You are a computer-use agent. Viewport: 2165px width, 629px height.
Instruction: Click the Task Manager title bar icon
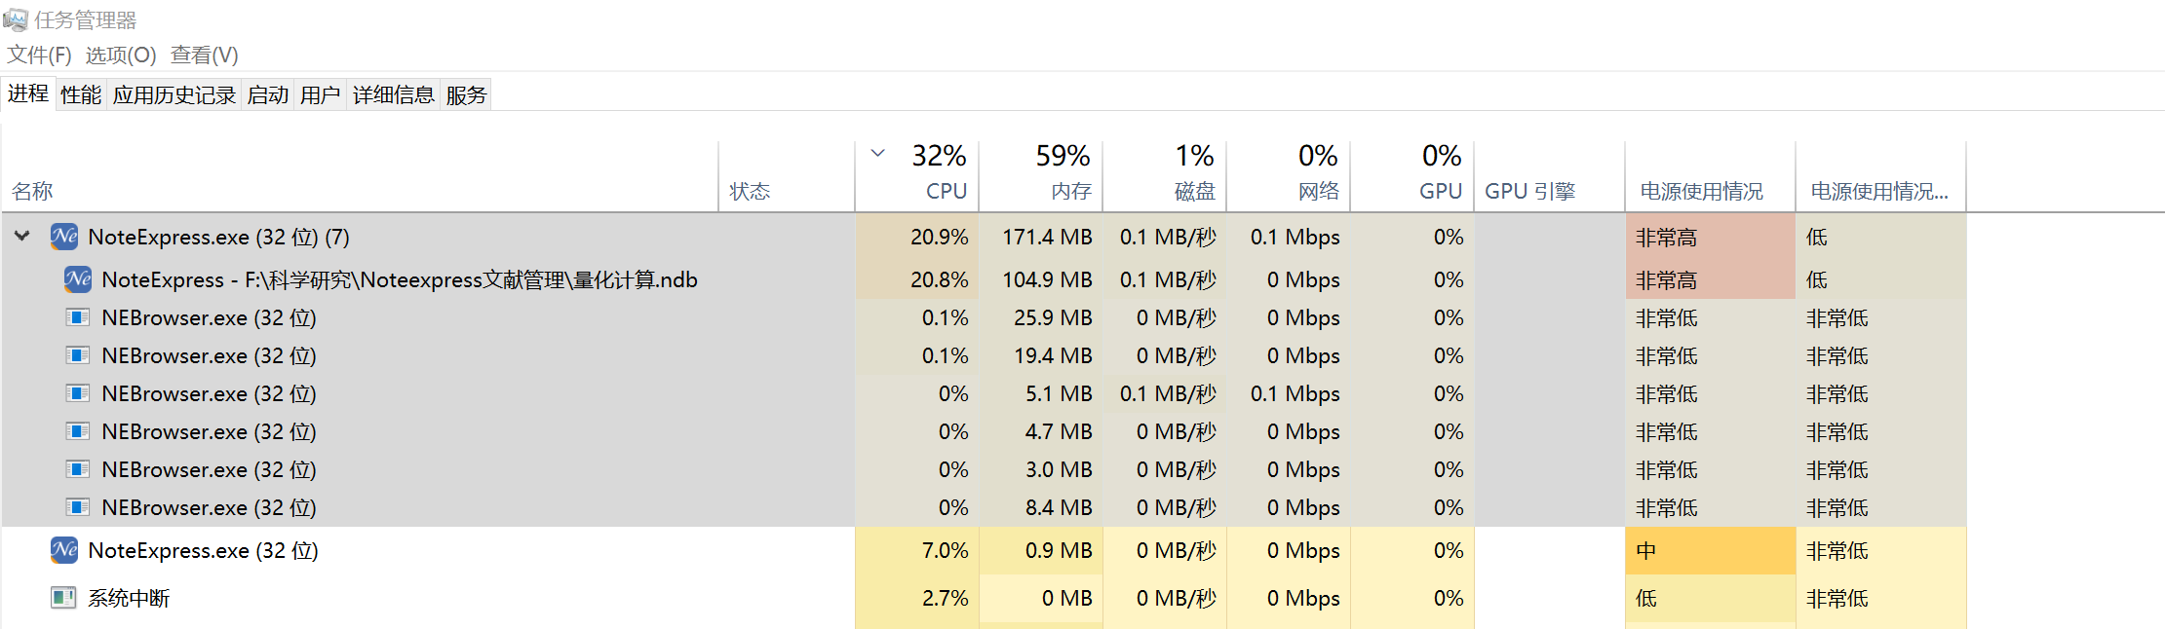16,19
